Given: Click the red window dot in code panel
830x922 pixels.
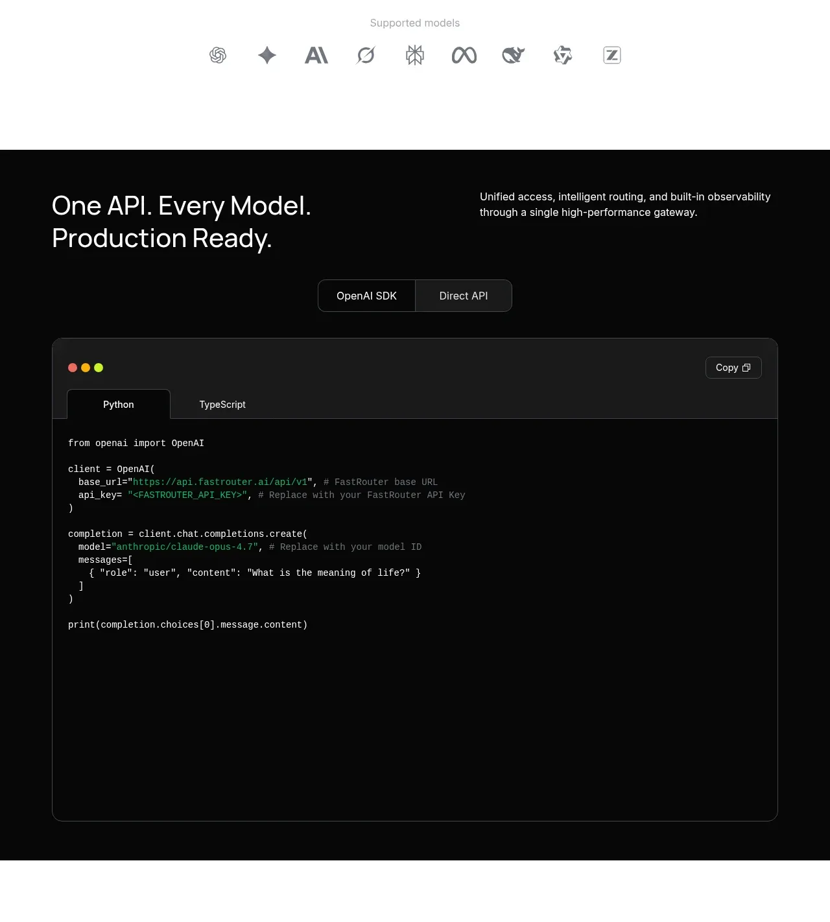Looking at the screenshot, I should [73, 368].
